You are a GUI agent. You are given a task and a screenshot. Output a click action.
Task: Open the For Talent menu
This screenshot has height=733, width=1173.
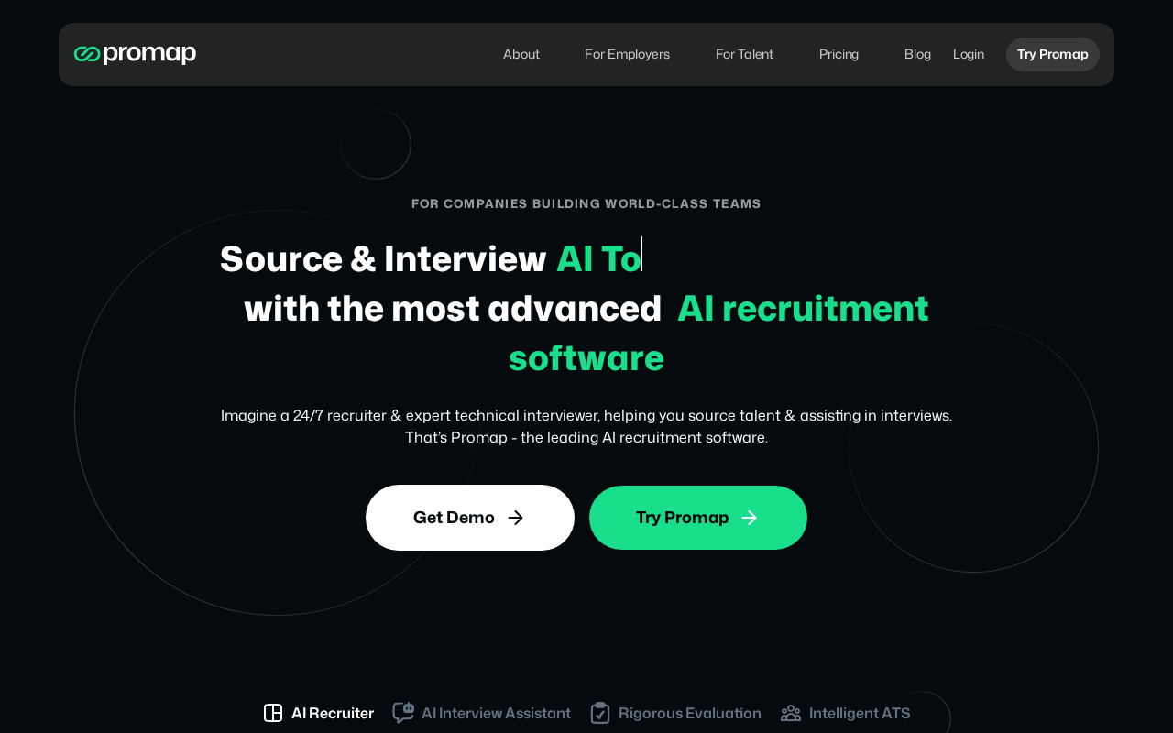tap(744, 54)
